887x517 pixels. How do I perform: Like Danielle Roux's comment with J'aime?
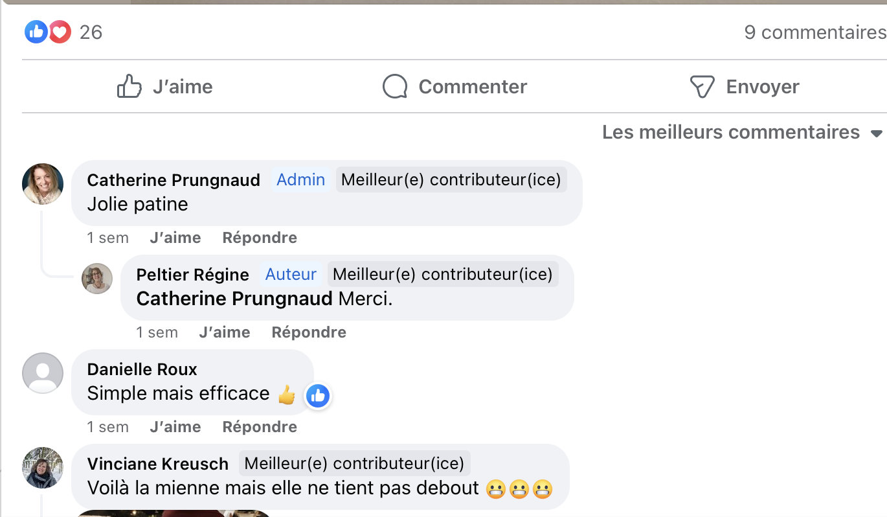(x=175, y=427)
